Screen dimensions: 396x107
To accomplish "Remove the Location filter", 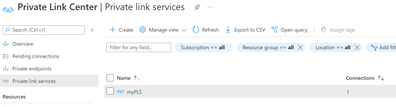I will click(357, 47).
